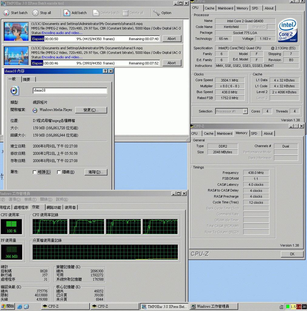This screenshot has width=307, height=311.
Task: Click the keyboard tray icon
Action: pyautogui.click(x=282, y=307)
